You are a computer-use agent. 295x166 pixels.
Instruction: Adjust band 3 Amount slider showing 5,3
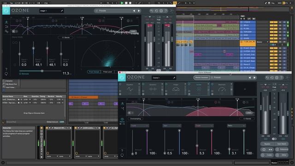click(x=197, y=146)
